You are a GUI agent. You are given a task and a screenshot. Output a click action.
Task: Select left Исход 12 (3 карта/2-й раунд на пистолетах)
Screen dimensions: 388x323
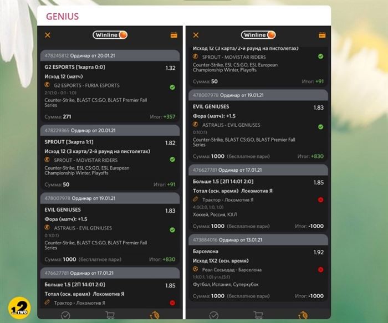(x=97, y=151)
